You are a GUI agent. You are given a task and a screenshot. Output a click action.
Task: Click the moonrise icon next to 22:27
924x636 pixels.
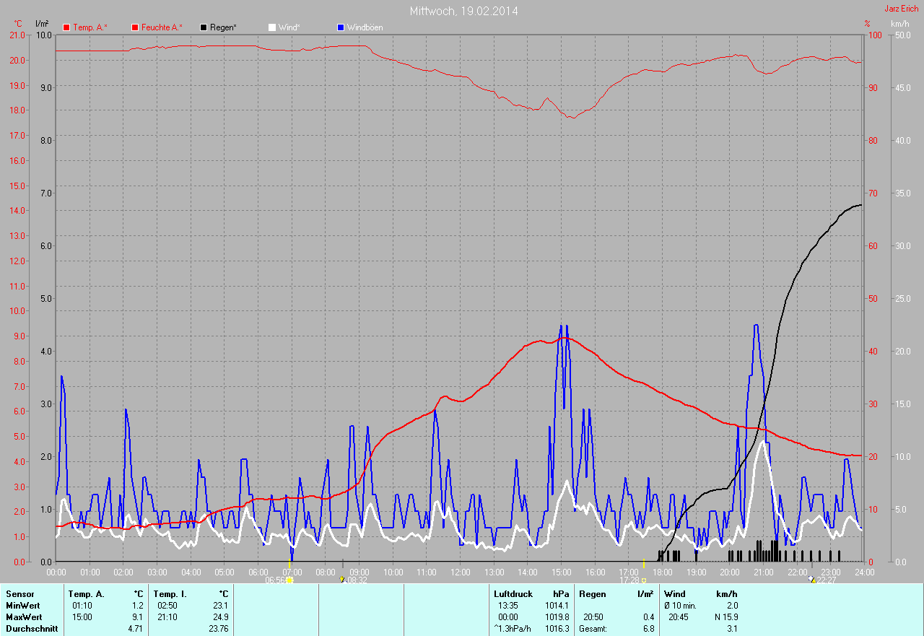click(813, 580)
